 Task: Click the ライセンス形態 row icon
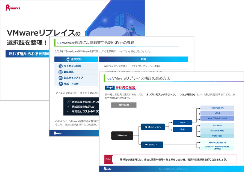60,66
